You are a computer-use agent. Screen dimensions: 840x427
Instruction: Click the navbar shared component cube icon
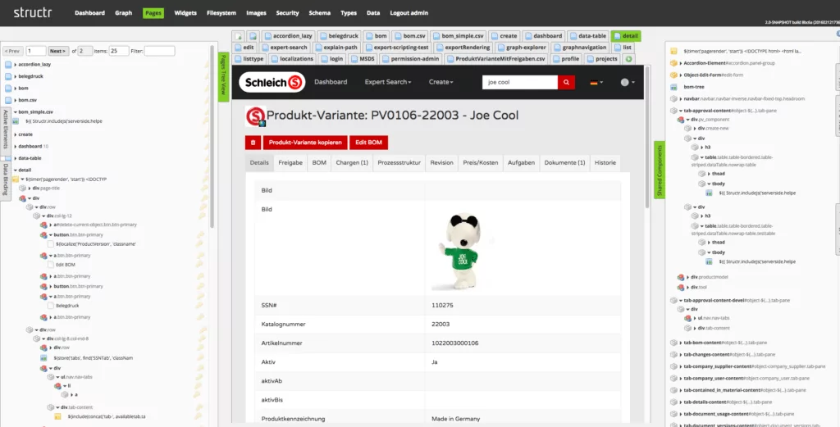[x=674, y=98]
